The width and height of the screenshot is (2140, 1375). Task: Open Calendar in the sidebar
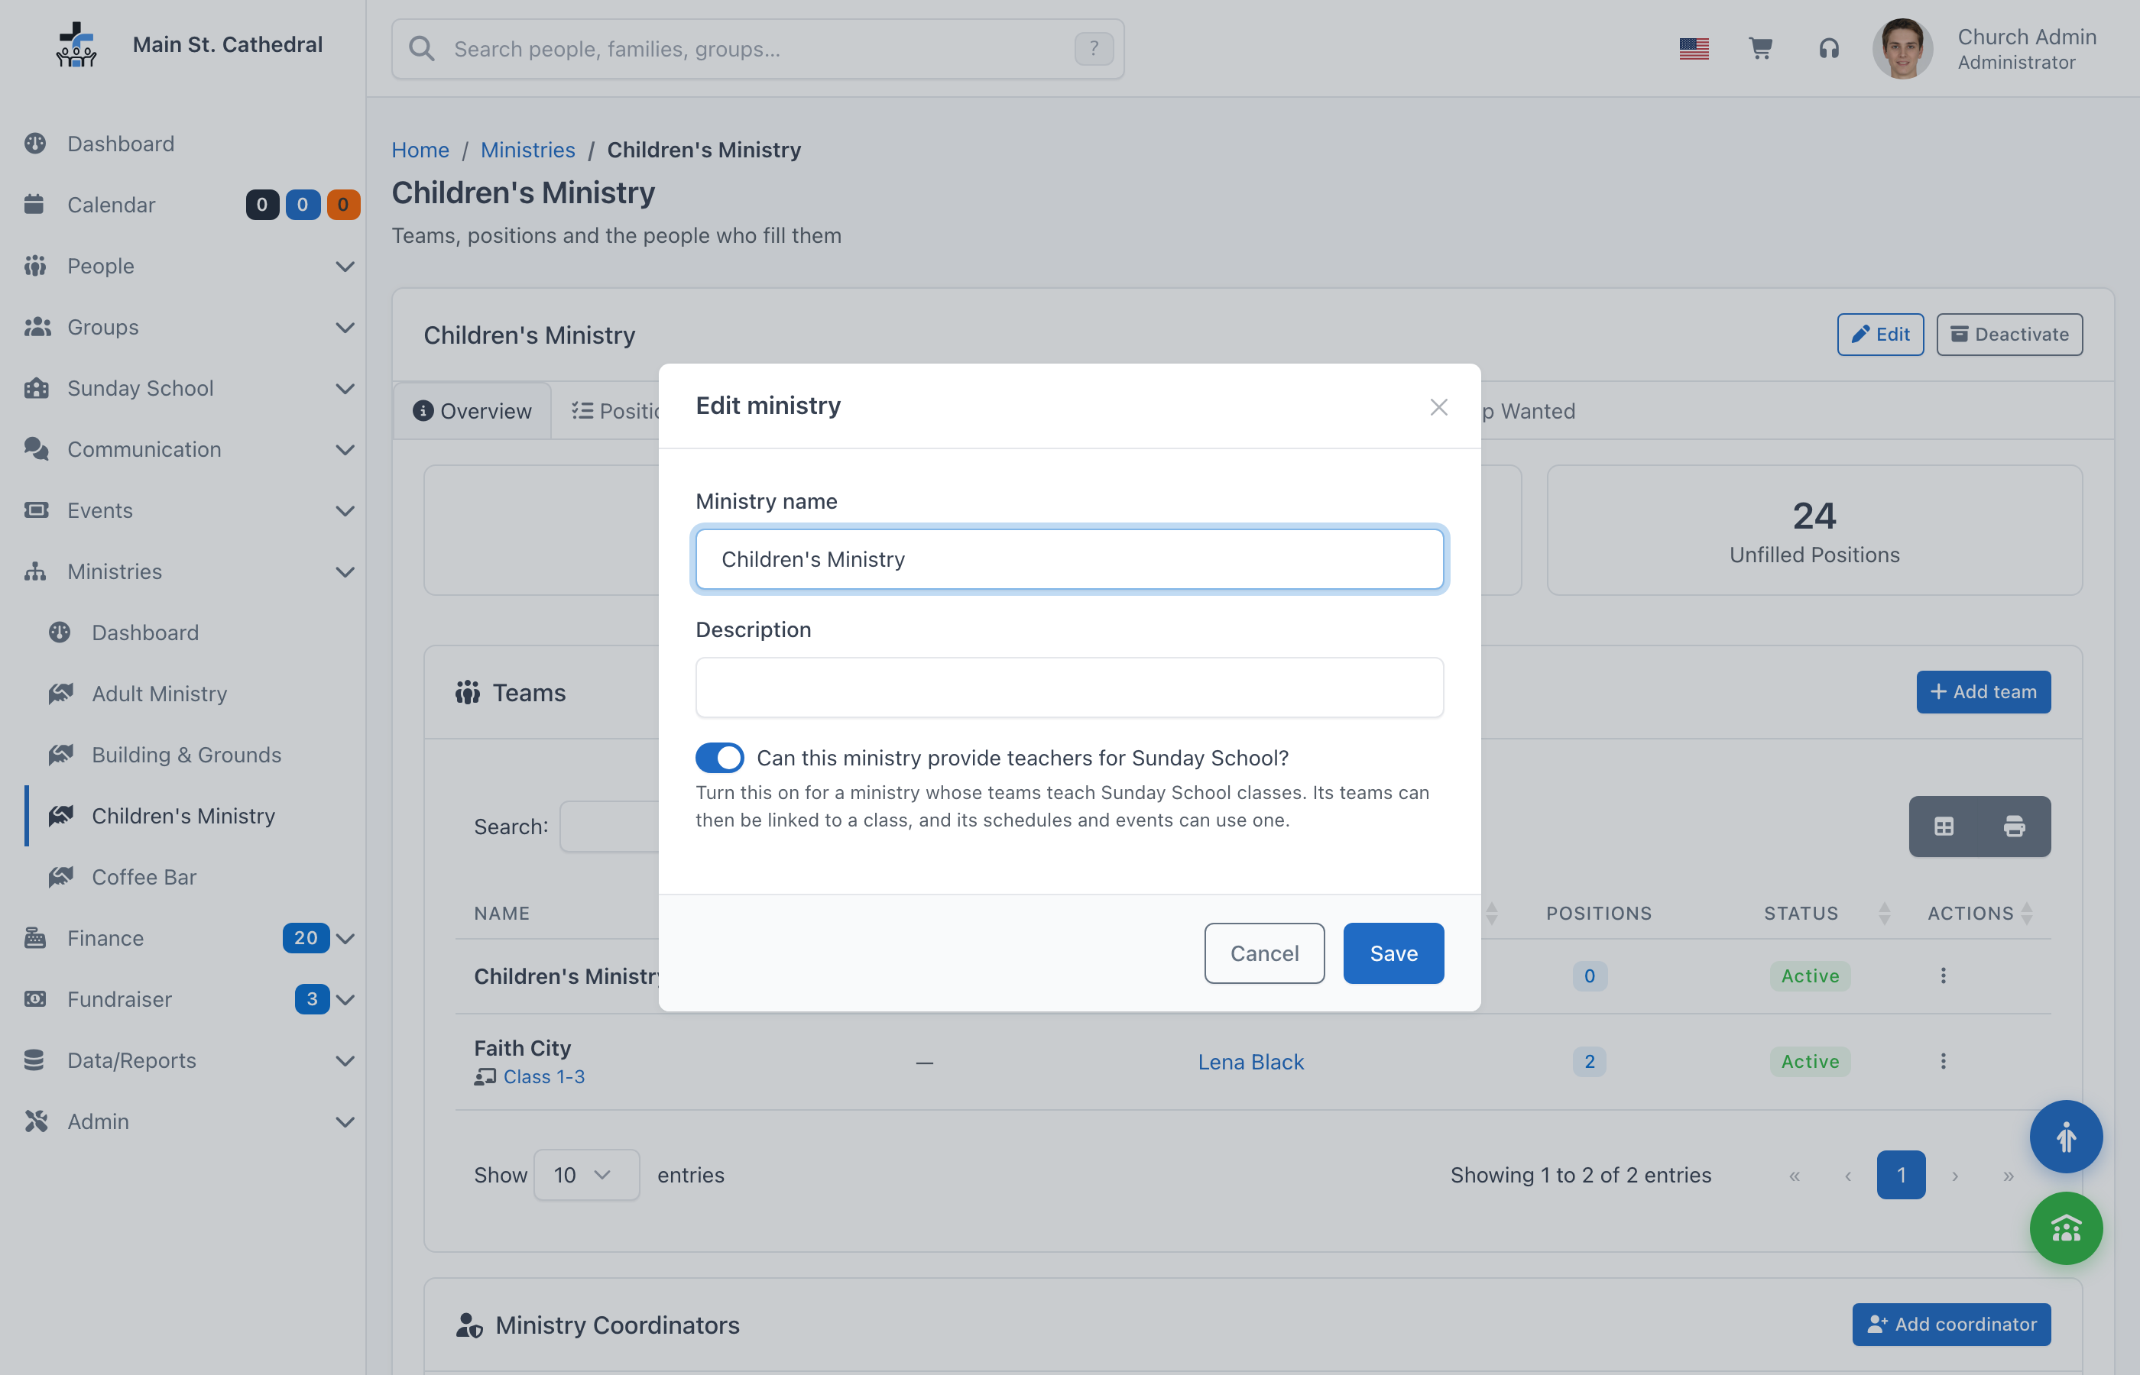[111, 205]
